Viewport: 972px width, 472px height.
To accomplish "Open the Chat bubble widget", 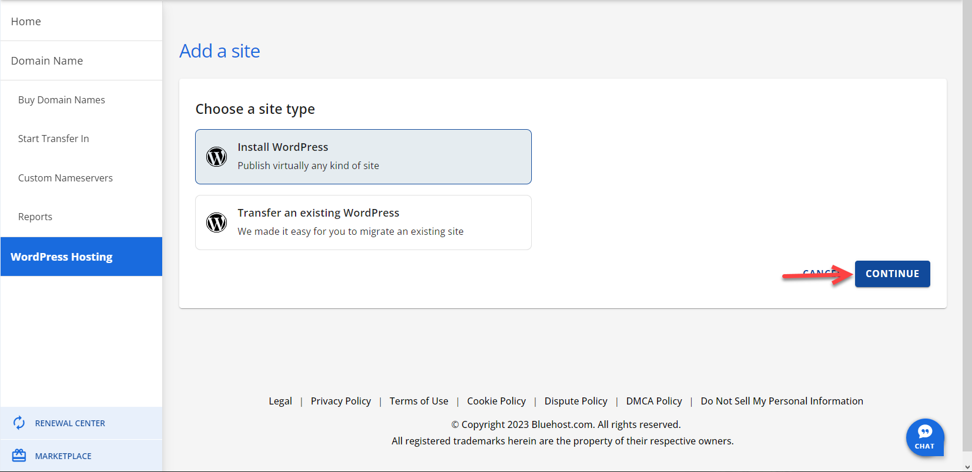I will (x=925, y=437).
